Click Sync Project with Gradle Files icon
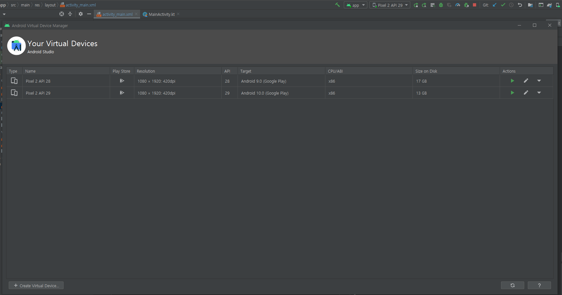The image size is (562, 295). pos(549,5)
